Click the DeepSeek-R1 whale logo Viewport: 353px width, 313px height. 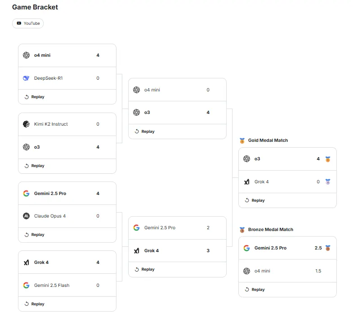click(x=26, y=78)
